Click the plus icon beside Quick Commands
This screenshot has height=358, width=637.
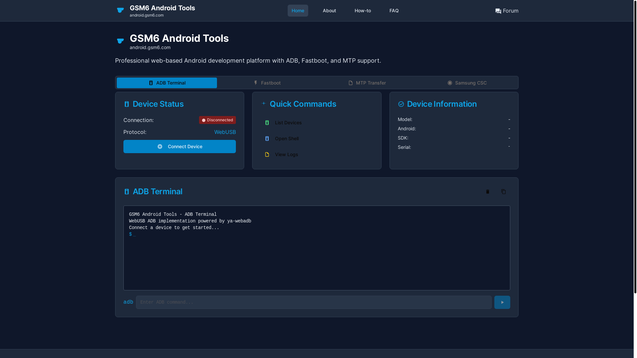point(264,103)
